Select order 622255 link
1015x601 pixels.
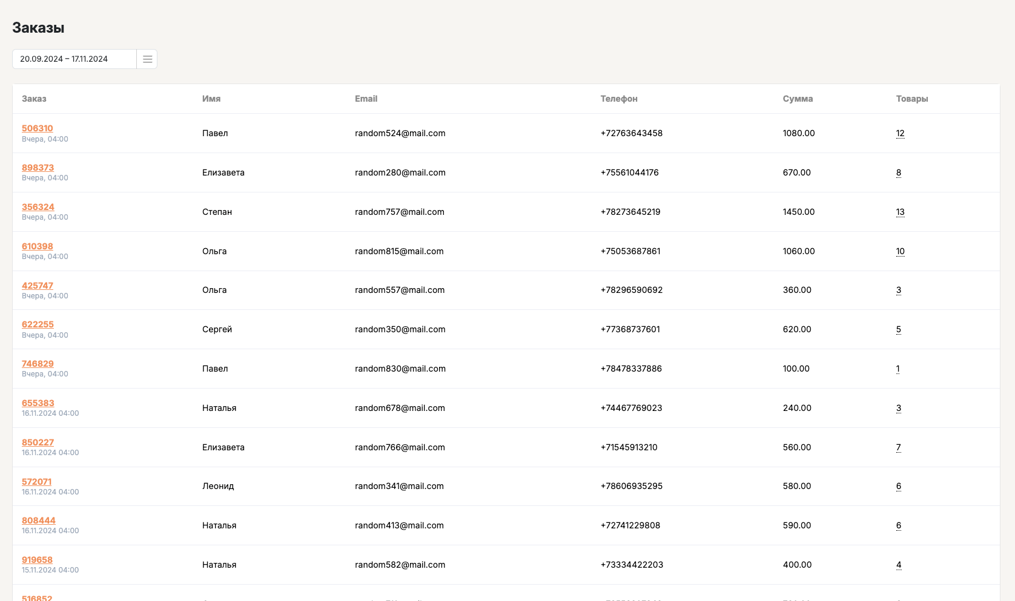tap(38, 324)
